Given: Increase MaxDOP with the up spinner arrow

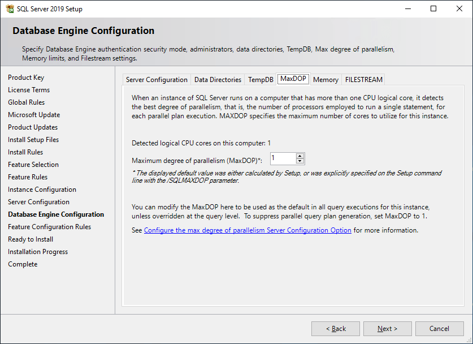Looking at the screenshot, I should pyautogui.click(x=300, y=156).
